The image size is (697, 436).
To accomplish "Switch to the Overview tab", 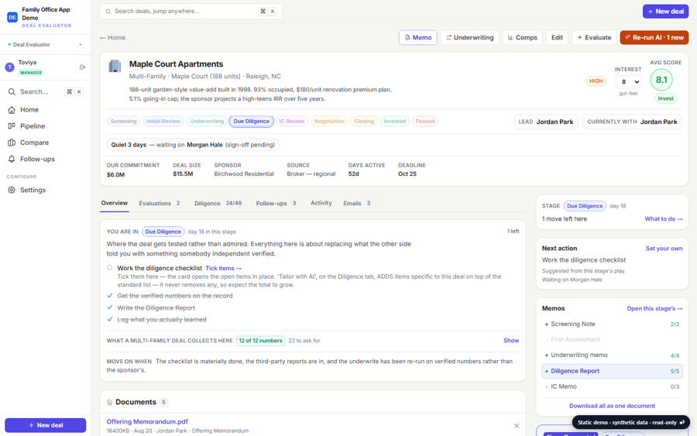I will coord(115,203).
